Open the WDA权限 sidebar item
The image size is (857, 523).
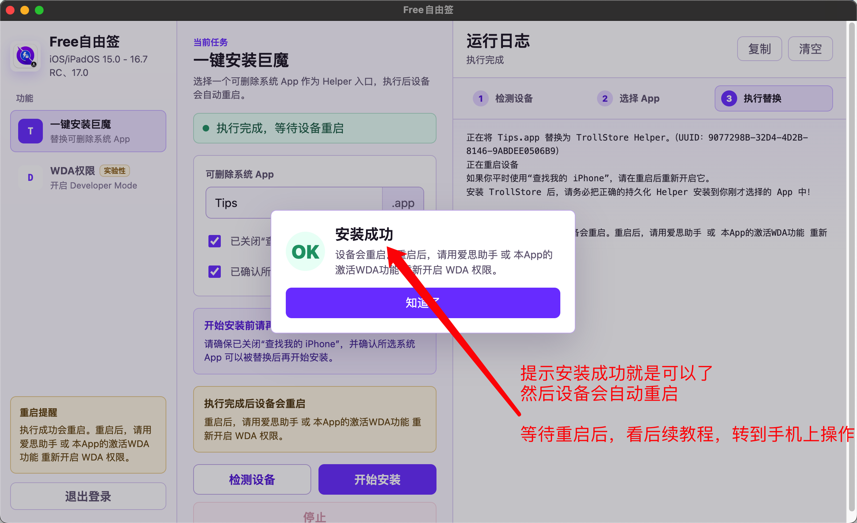pyautogui.click(x=88, y=178)
